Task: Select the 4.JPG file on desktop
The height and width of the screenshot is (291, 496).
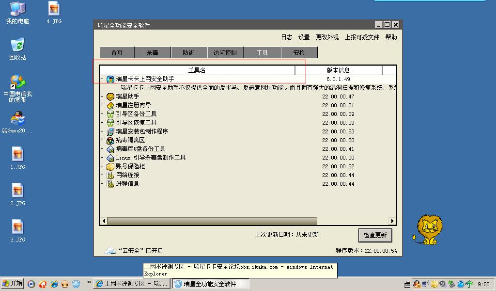Action: 54,13
